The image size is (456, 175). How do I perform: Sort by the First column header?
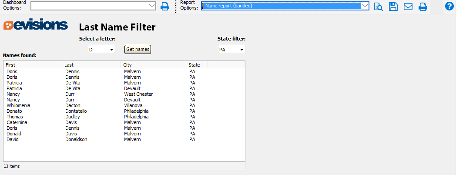[33, 65]
